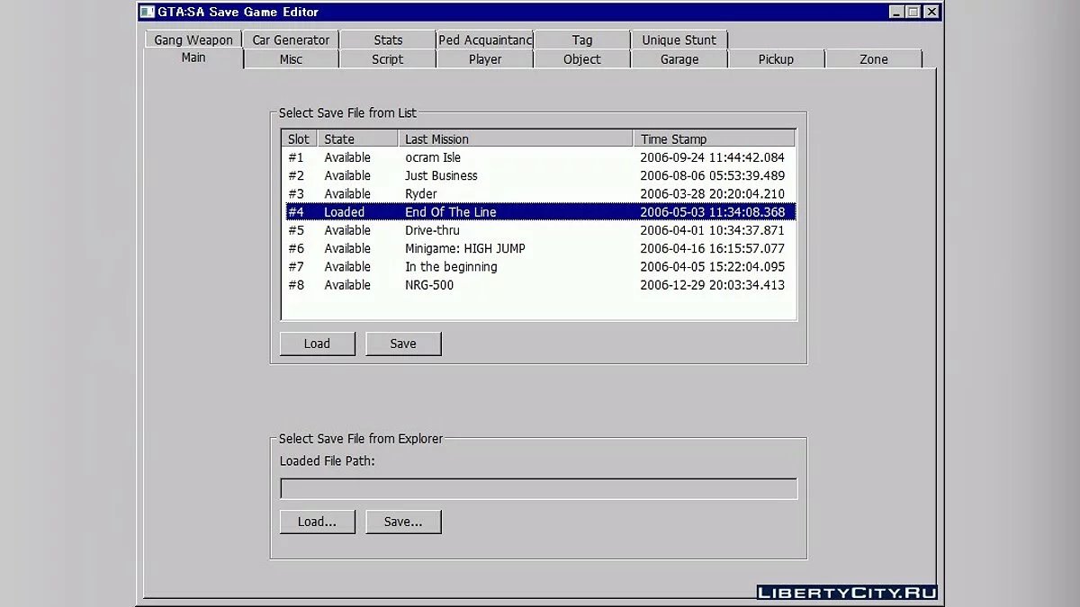Click timestamp '2006-04-16 16:15:57.077'
The height and width of the screenshot is (607, 1080).
tap(712, 248)
